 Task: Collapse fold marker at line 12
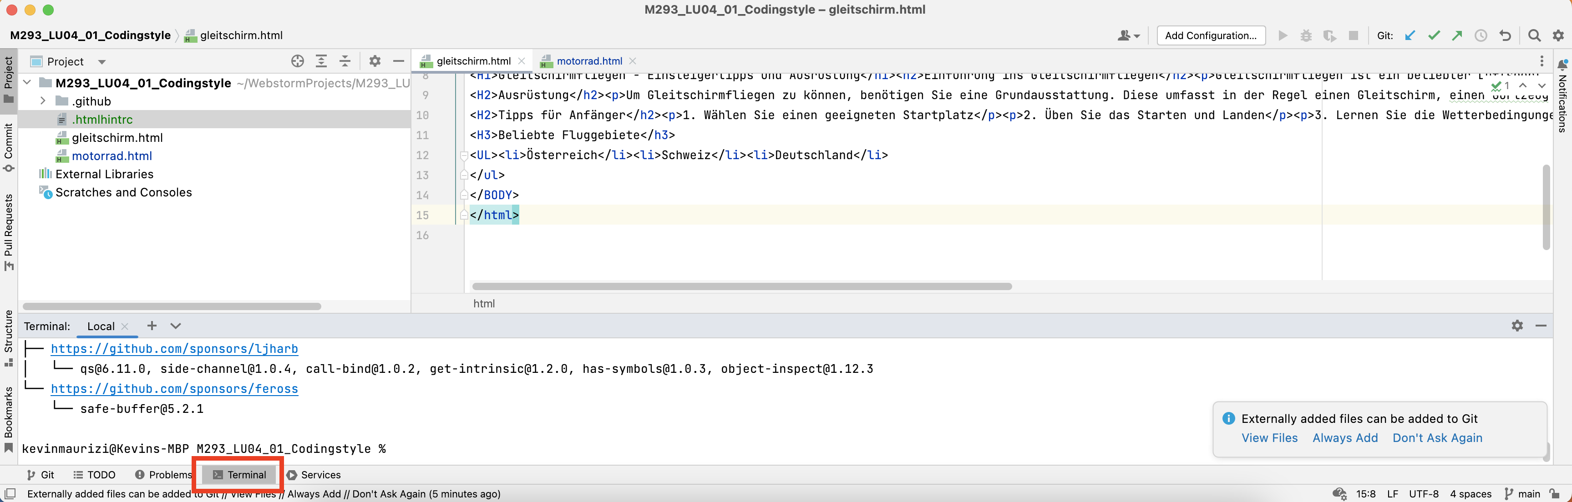click(x=464, y=155)
